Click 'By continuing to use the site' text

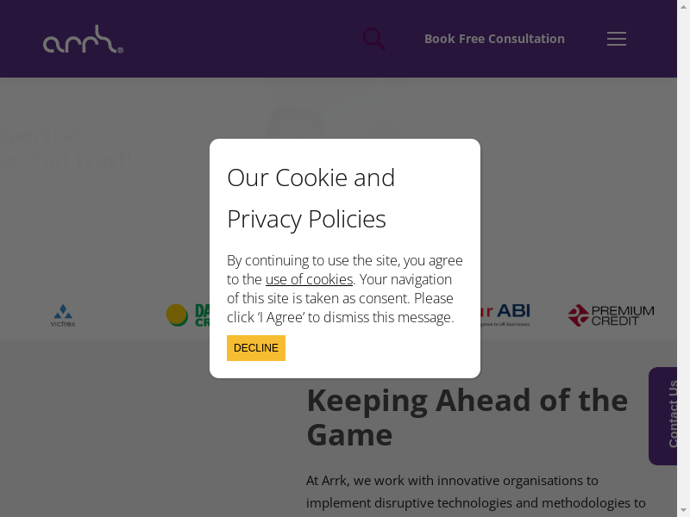(x=345, y=260)
